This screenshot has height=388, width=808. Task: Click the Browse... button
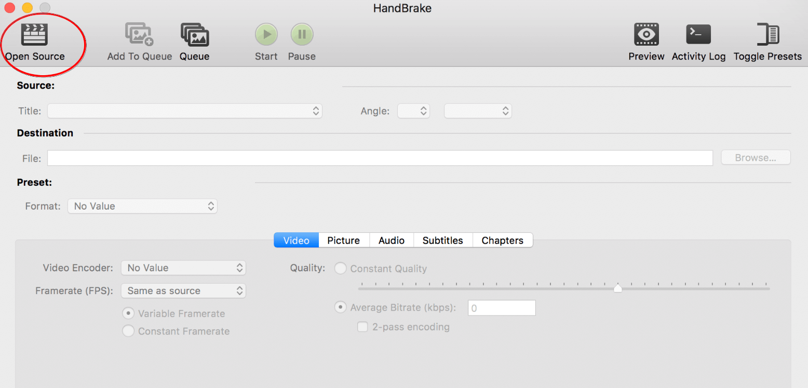(x=756, y=158)
